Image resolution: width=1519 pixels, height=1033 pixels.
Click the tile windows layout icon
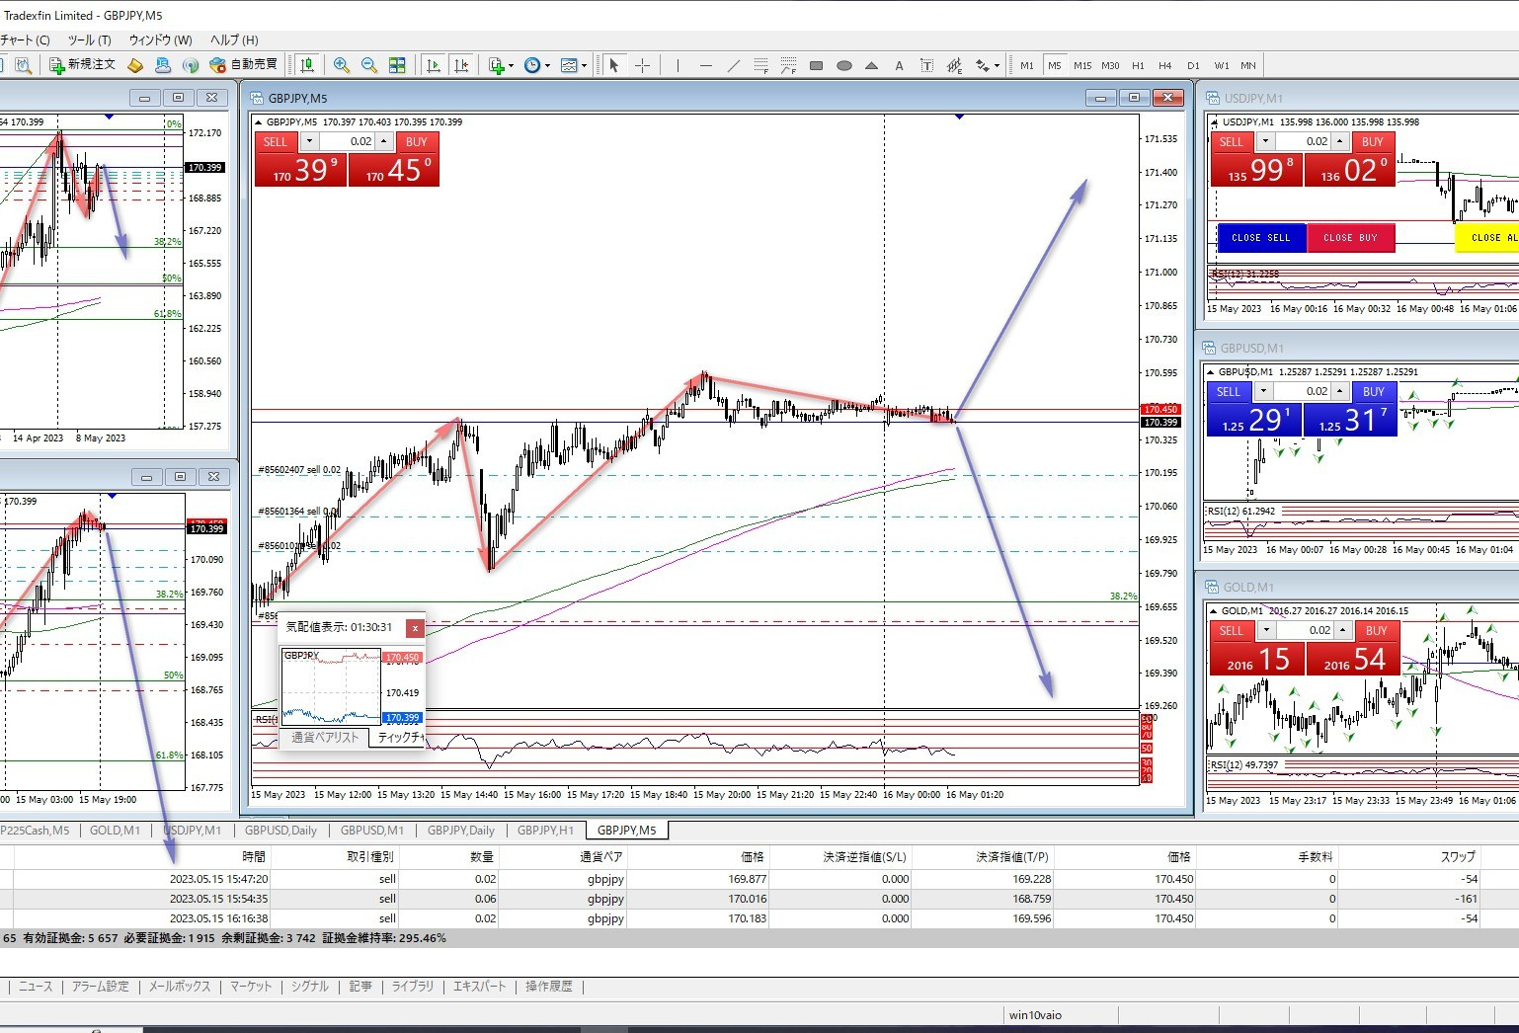(397, 65)
